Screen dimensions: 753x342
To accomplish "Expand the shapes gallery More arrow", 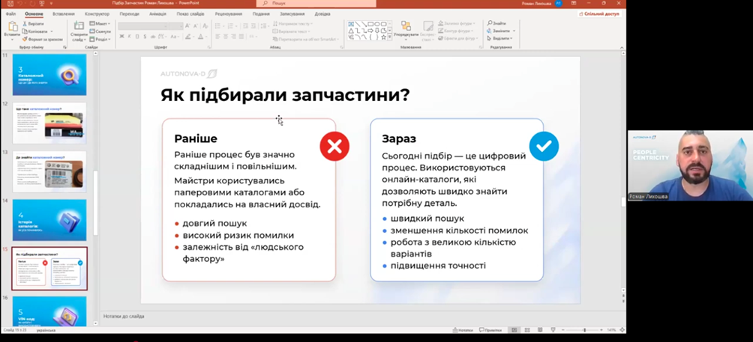I will pos(390,37).
